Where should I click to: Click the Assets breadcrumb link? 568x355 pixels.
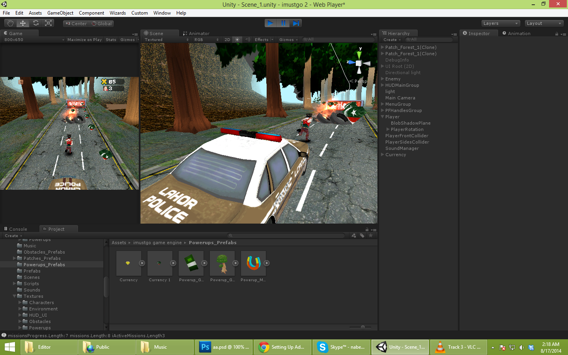119,243
